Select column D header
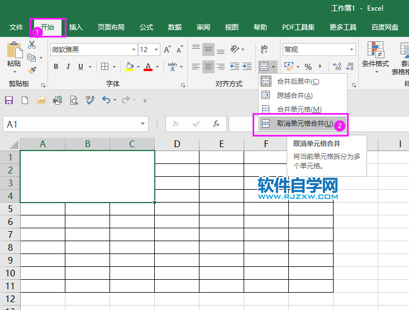 click(x=177, y=144)
